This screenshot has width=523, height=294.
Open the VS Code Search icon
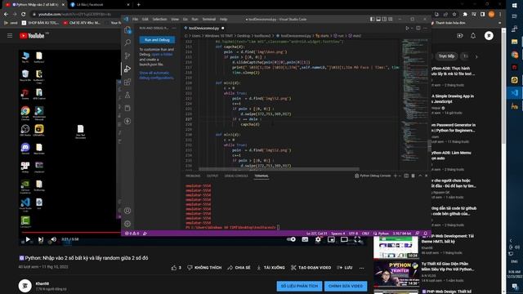pos(127,42)
